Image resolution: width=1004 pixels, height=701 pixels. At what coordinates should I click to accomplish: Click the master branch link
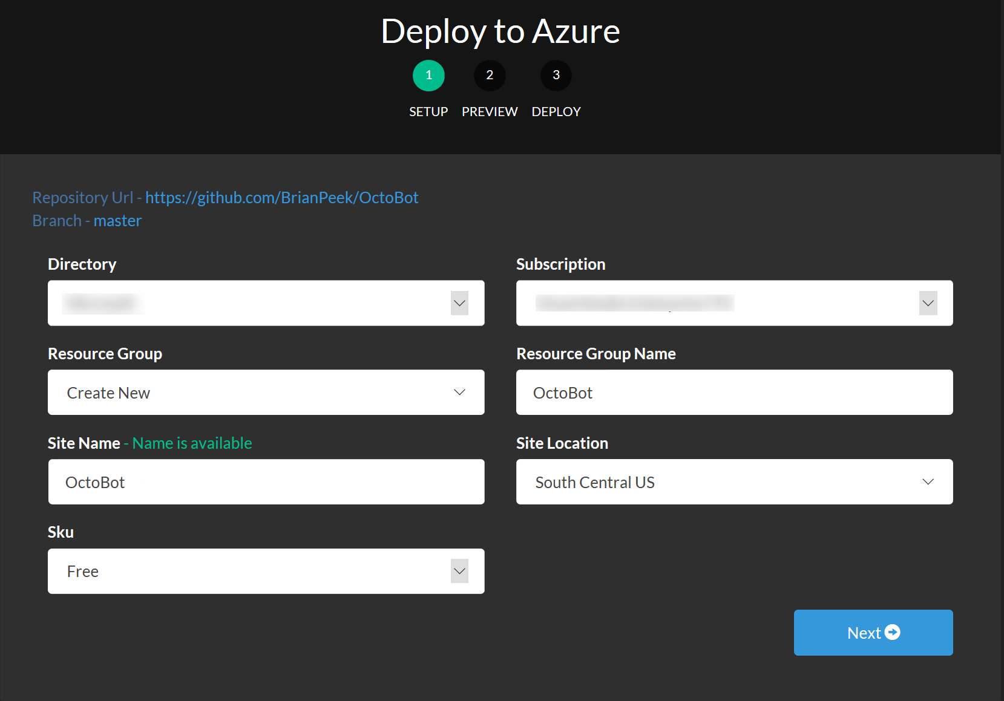[x=117, y=220]
